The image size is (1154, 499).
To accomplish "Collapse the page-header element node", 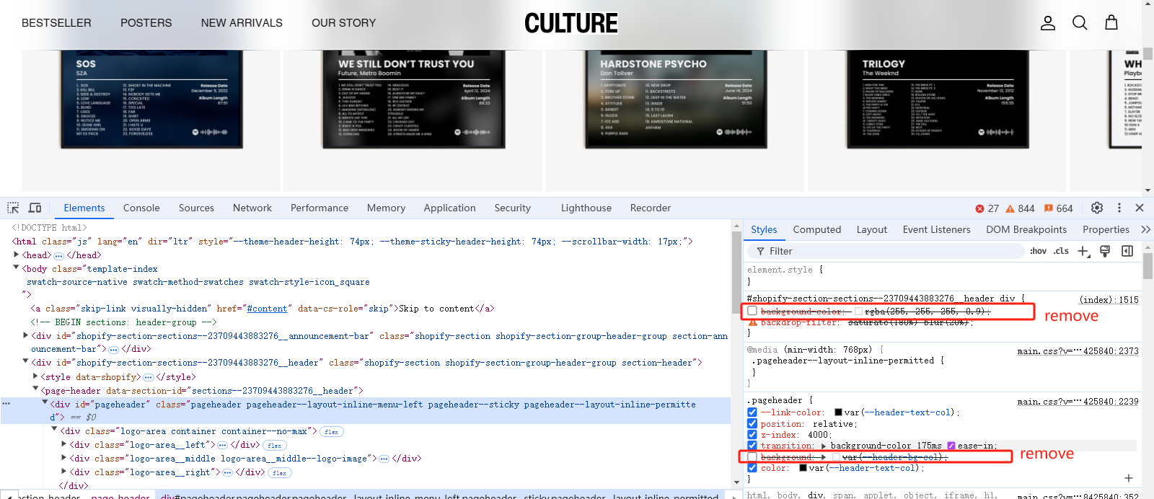I will [x=35, y=389].
